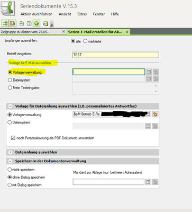Open the toolbar overflow dropdown arrow
Viewport: 192px width, 212px height.
coord(52,24)
